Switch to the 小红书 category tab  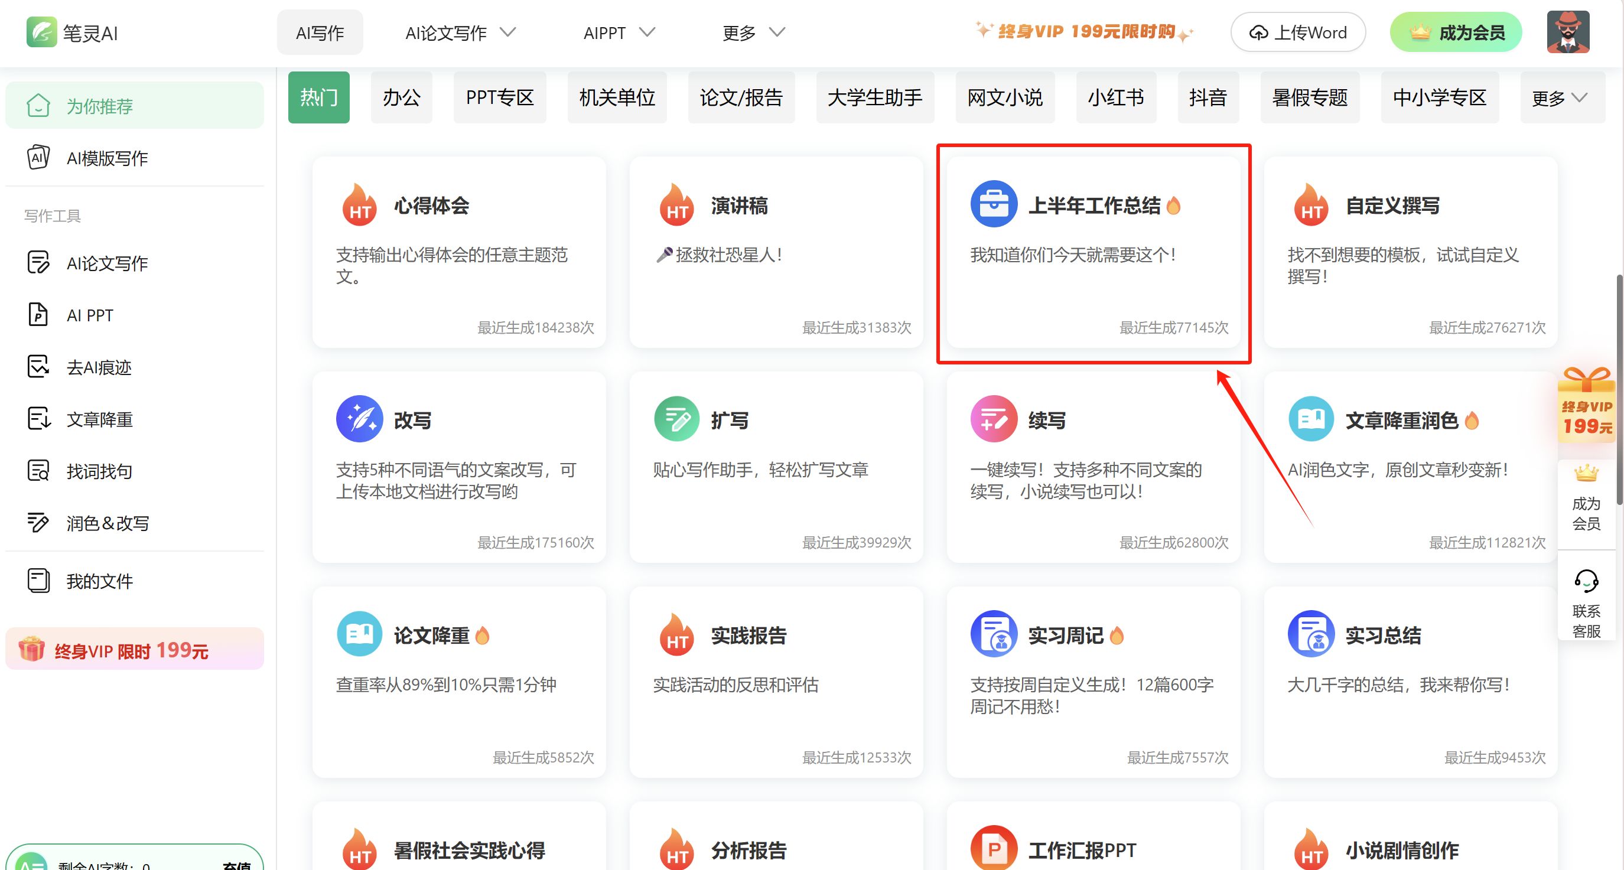tap(1116, 97)
